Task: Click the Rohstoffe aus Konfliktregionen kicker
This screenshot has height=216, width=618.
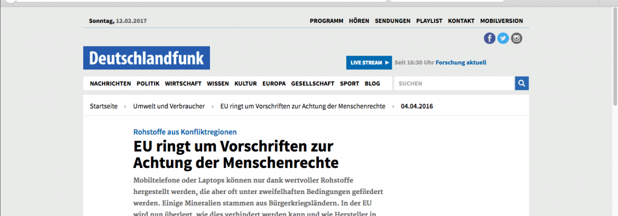Action: (x=185, y=132)
